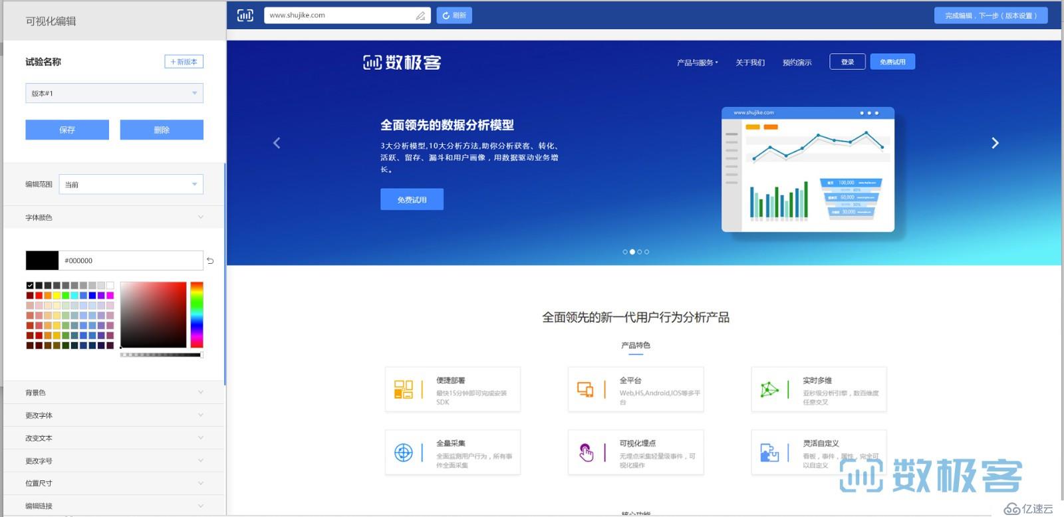Expand the 更改字号 section
Viewport: 1064px width, 517px height.
(x=114, y=461)
